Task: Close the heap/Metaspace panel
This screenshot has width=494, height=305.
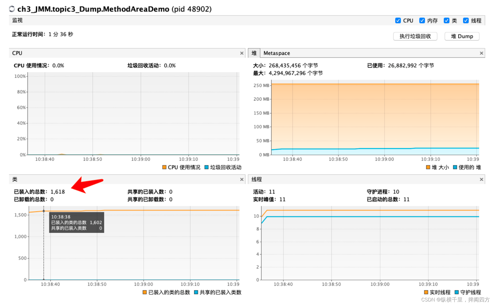Action: [481, 53]
